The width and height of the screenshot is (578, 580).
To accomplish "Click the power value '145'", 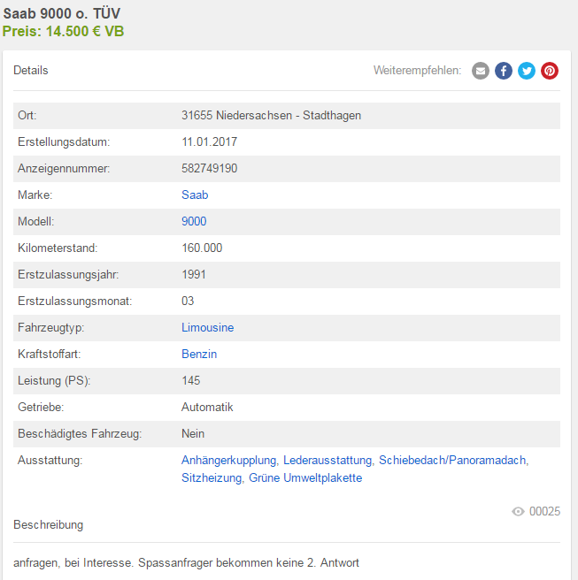I will pyautogui.click(x=190, y=380).
